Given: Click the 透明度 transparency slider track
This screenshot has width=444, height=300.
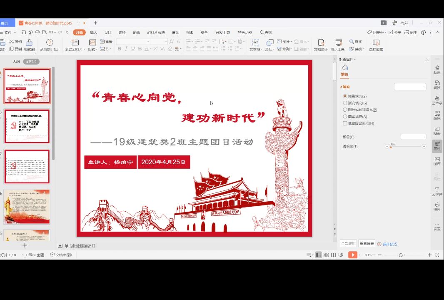Looking at the screenshot, I should tap(405, 146).
